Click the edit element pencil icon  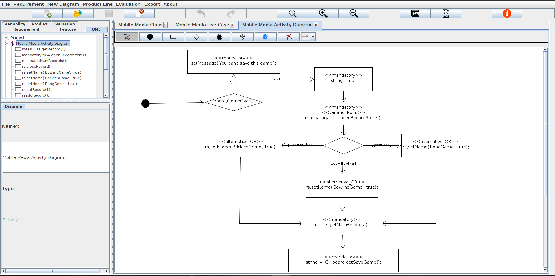pos(266,37)
